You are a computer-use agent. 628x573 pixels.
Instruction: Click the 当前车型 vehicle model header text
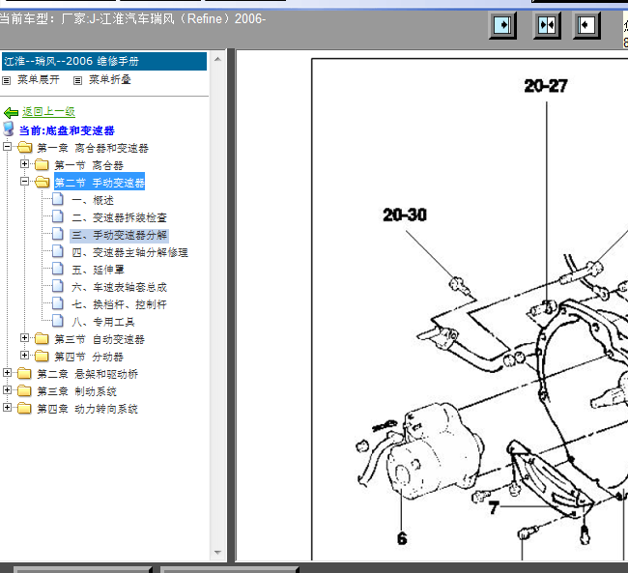[x=132, y=18]
